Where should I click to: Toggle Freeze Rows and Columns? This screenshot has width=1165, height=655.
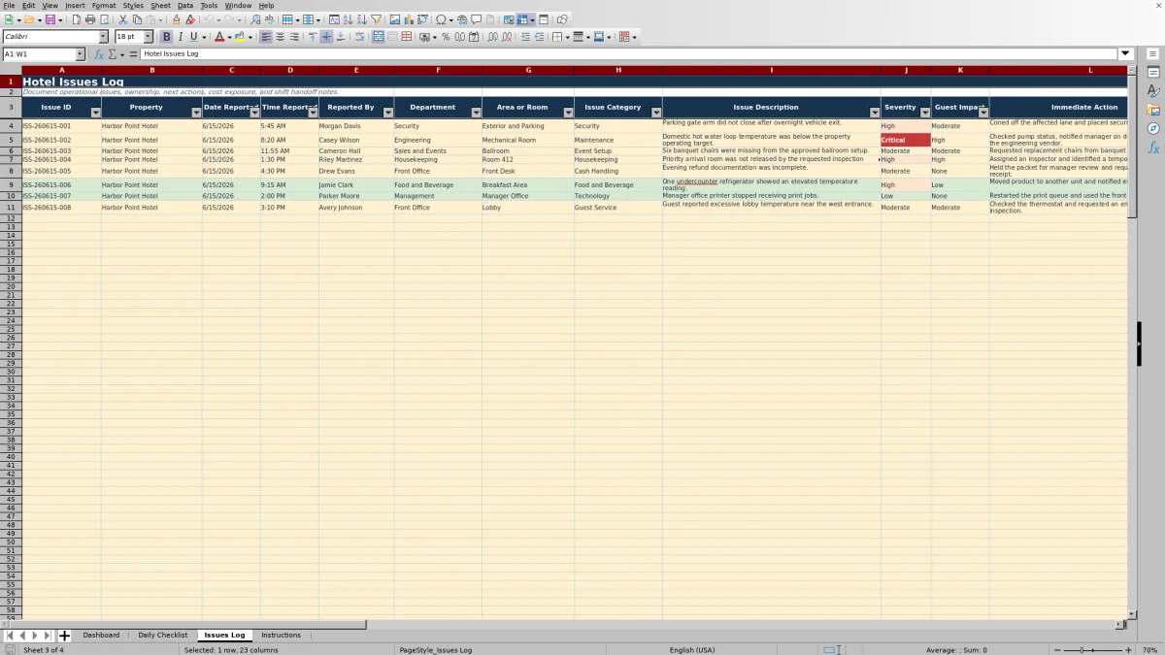[x=523, y=19]
